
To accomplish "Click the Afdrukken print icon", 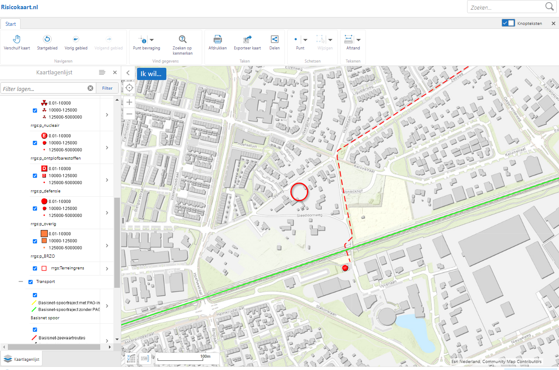I will (218, 39).
